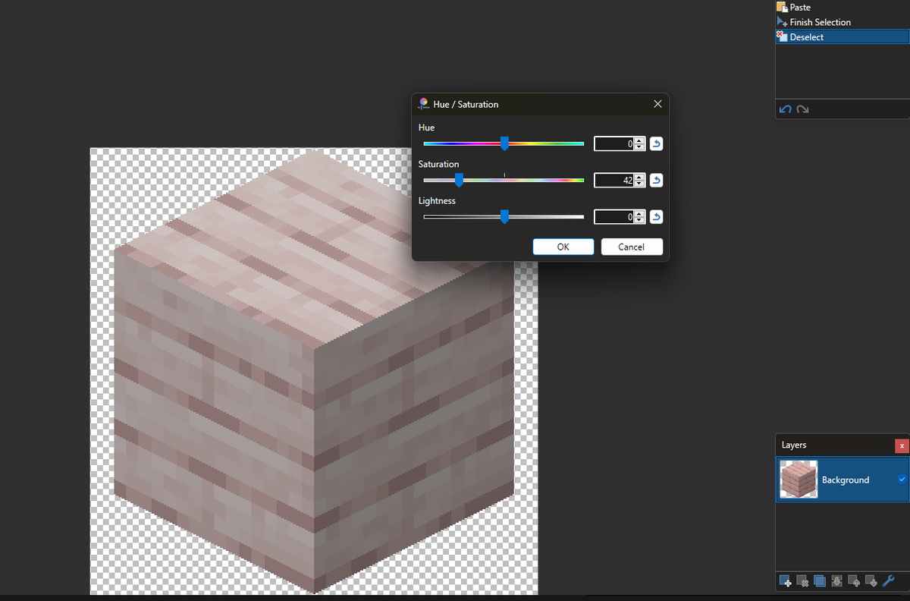Toggle the Background layer visibility checkbox

tap(902, 480)
